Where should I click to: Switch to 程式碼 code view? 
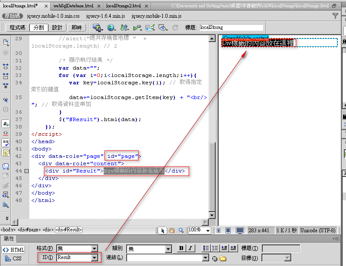[x=17, y=28]
